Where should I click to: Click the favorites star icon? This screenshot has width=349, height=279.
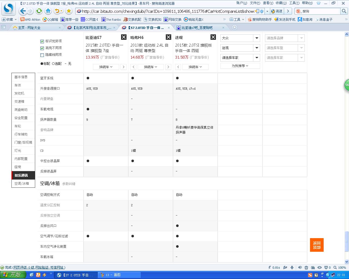click(x=69, y=11)
